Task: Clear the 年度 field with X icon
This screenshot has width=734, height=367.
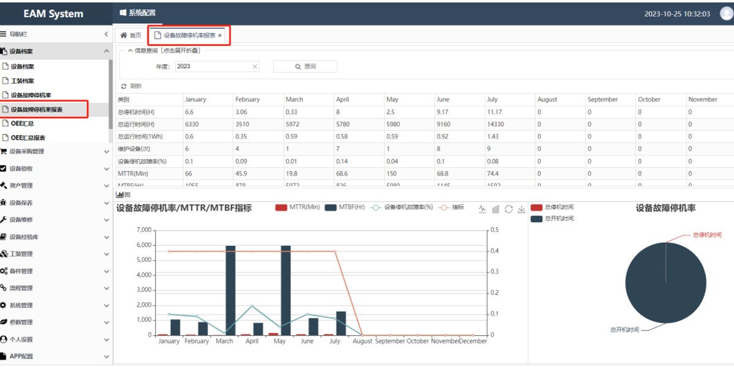Action: pos(255,67)
